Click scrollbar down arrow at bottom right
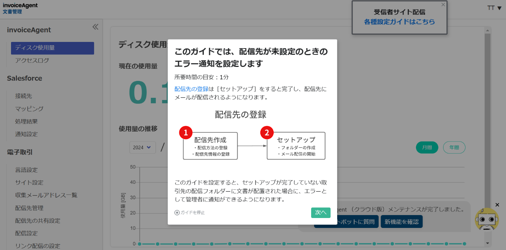 [488, 243]
